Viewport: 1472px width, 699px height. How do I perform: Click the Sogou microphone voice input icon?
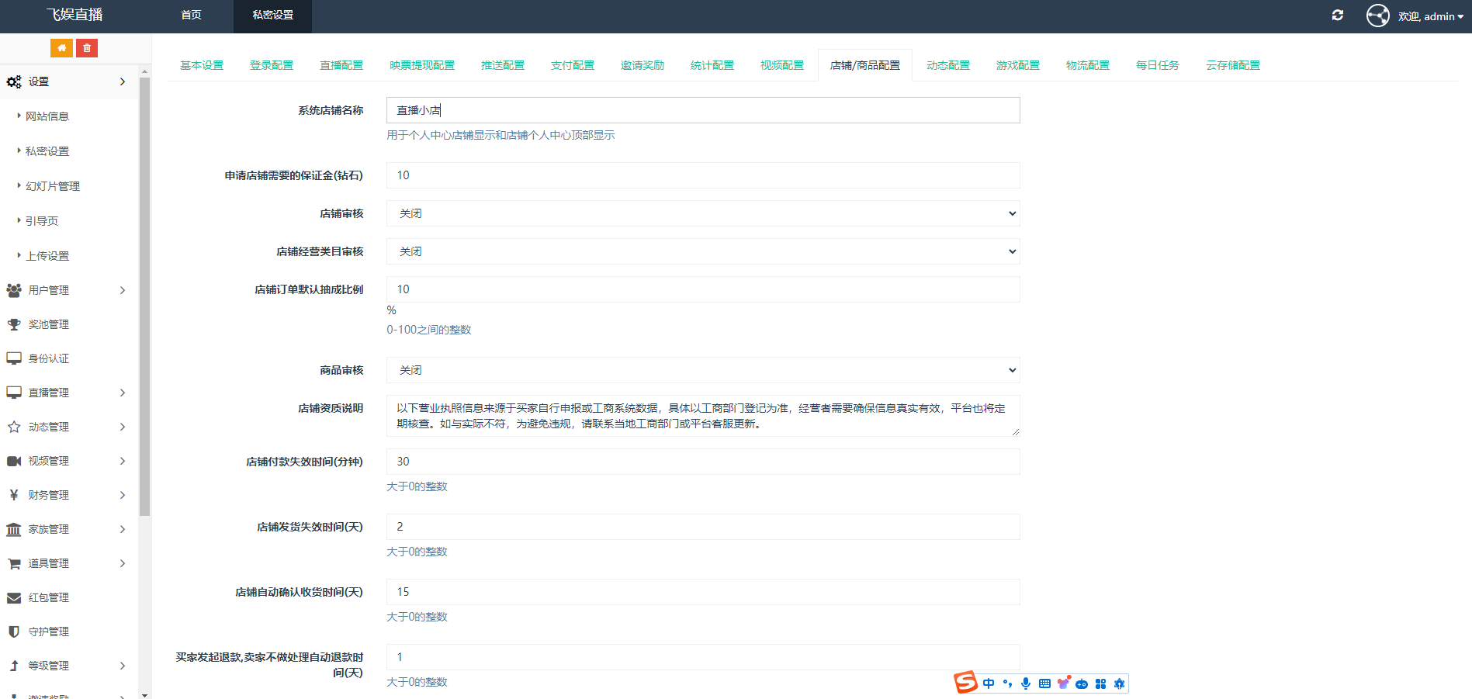[x=1026, y=683]
